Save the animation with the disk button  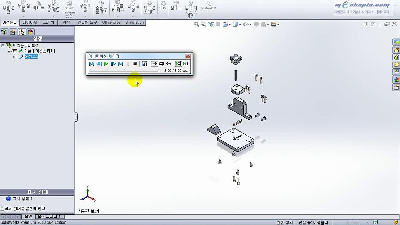click(144, 63)
